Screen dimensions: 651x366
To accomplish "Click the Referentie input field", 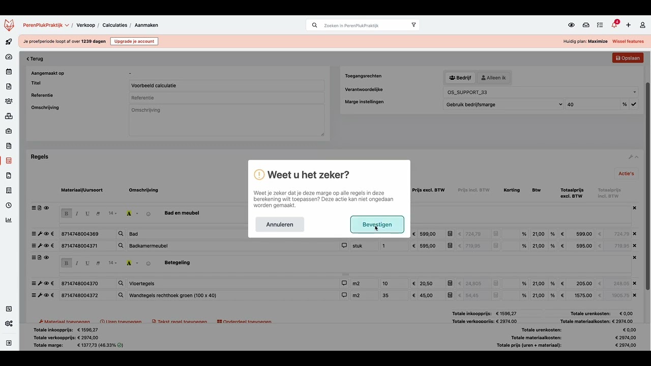I will pyautogui.click(x=226, y=98).
